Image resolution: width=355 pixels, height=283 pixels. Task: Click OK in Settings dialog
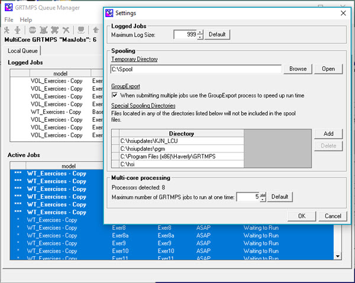301,216
